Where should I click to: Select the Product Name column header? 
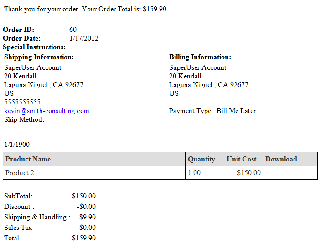point(94,159)
